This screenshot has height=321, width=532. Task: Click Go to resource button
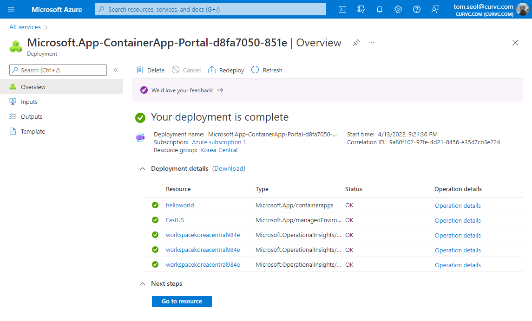(x=182, y=302)
